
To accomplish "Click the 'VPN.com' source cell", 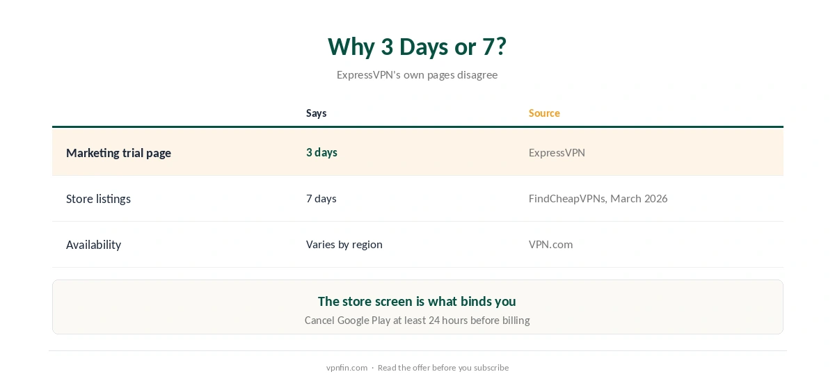I will (550, 244).
